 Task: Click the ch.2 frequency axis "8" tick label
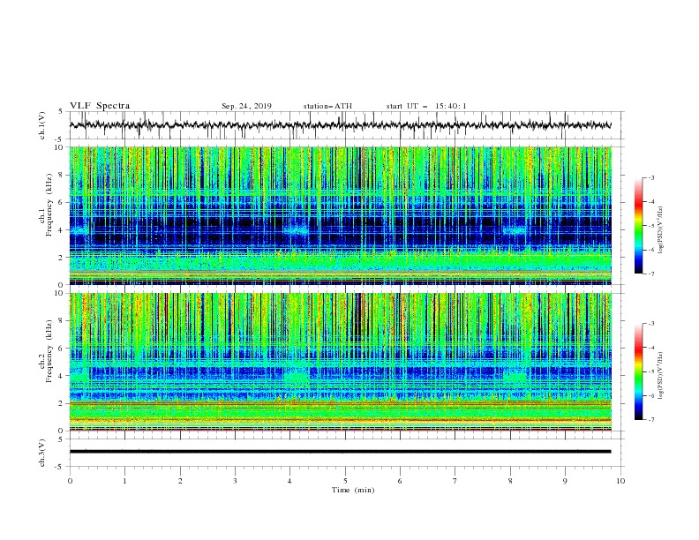point(62,321)
